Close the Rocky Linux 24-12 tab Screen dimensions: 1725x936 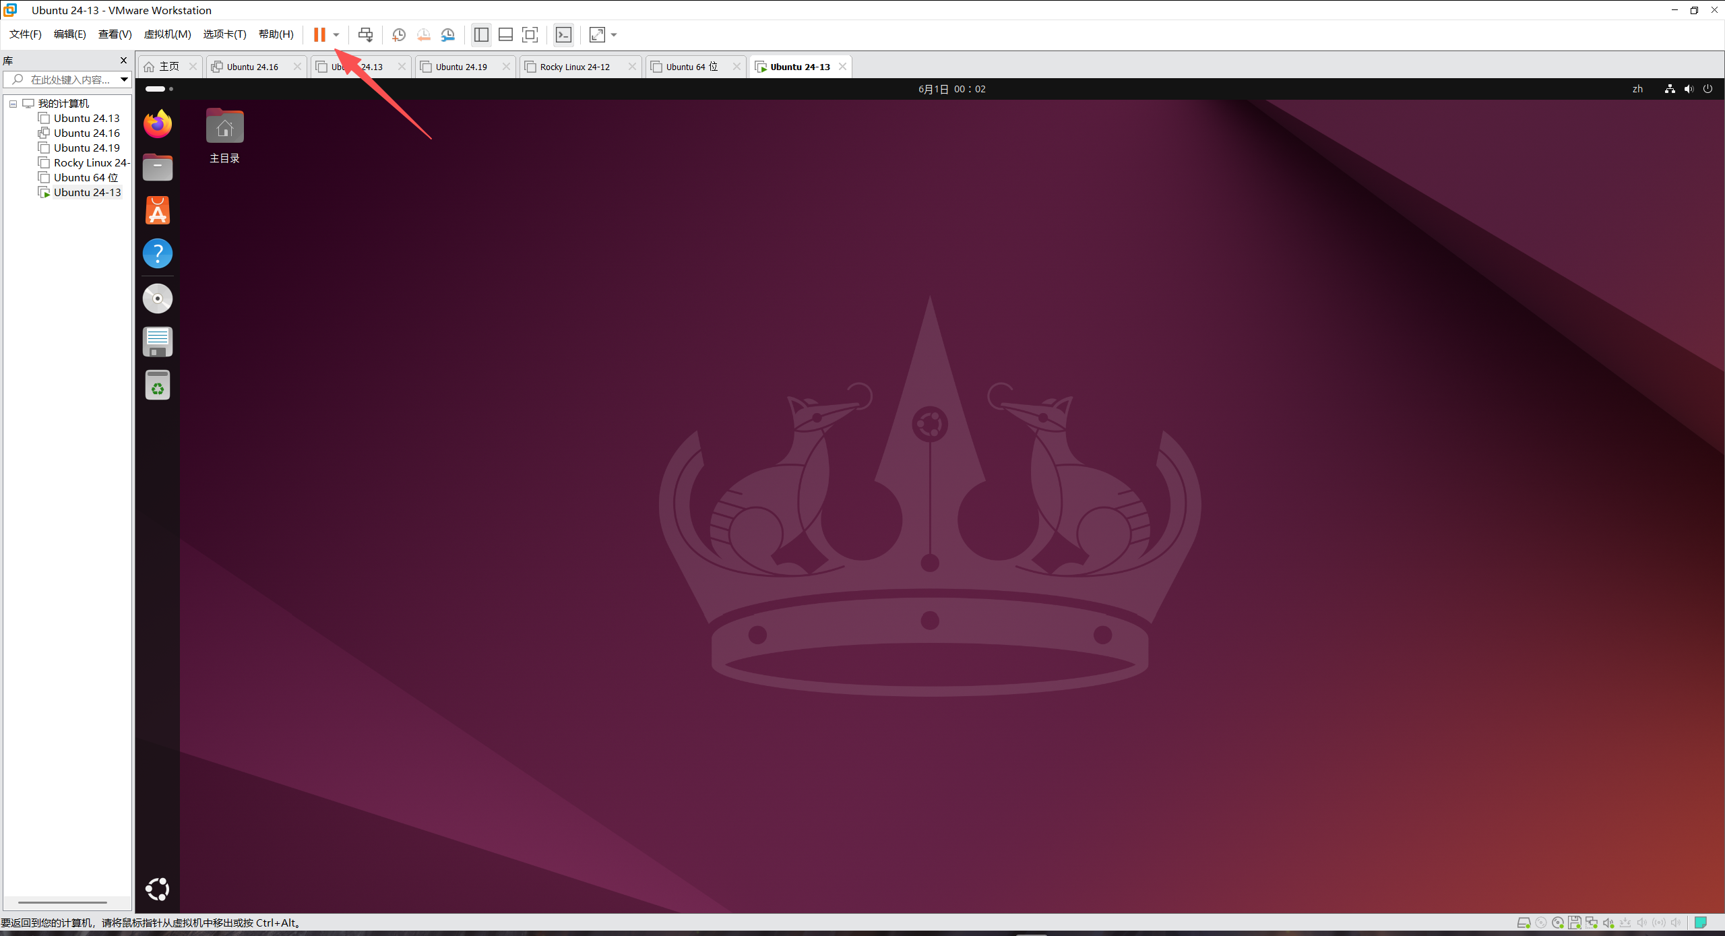pyautogui.click(x=632, y=67)
